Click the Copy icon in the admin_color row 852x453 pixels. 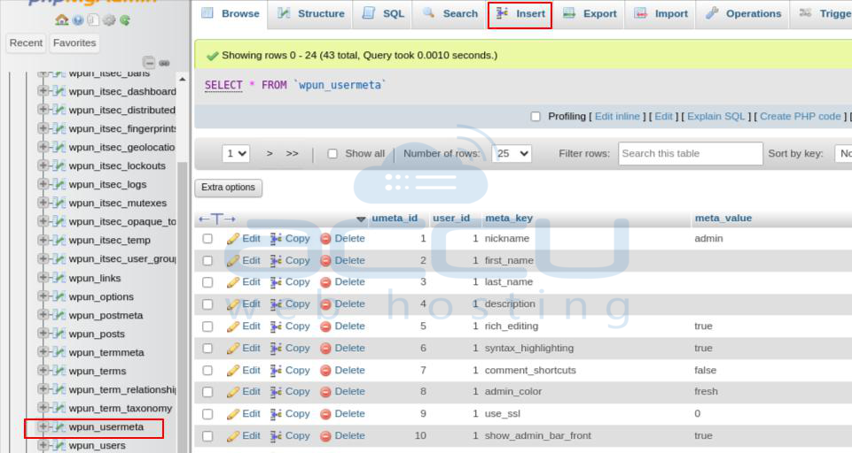click(276, 392)
